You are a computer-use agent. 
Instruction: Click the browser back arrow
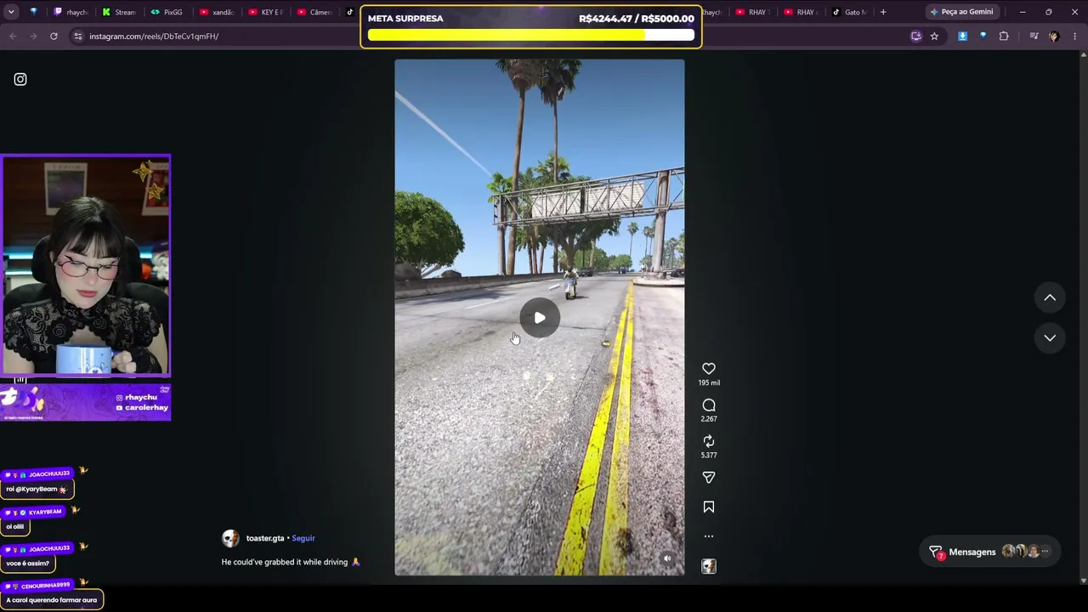(13, 37)
